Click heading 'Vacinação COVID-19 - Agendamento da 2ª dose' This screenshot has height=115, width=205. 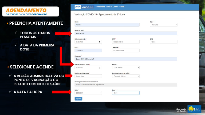(x=100, y=14)
